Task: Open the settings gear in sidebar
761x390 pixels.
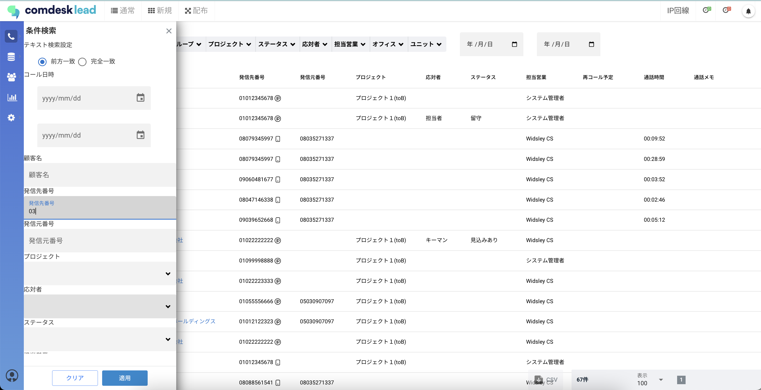Action: click(x=11, y=117)
